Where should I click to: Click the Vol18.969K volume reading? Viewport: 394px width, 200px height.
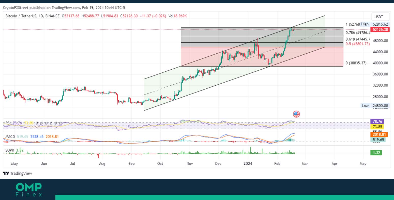pyautogui.click(x=177, y=16)
